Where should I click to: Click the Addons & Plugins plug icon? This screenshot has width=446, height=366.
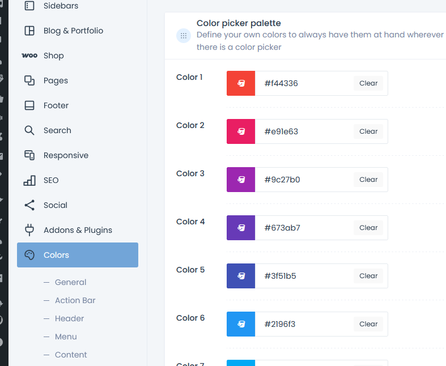(x=29, y=230)
